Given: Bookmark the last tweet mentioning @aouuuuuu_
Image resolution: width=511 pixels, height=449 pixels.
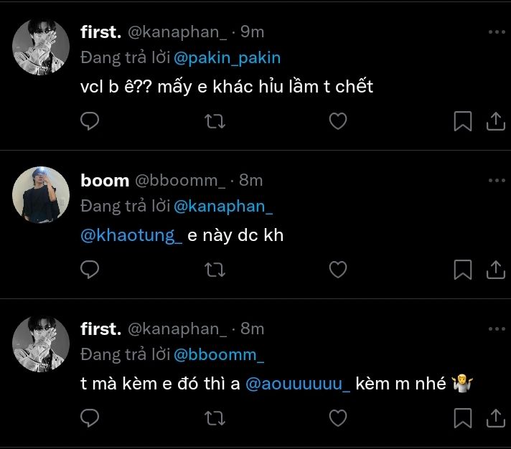Looking at the screenshot, I should click(463, 418).
